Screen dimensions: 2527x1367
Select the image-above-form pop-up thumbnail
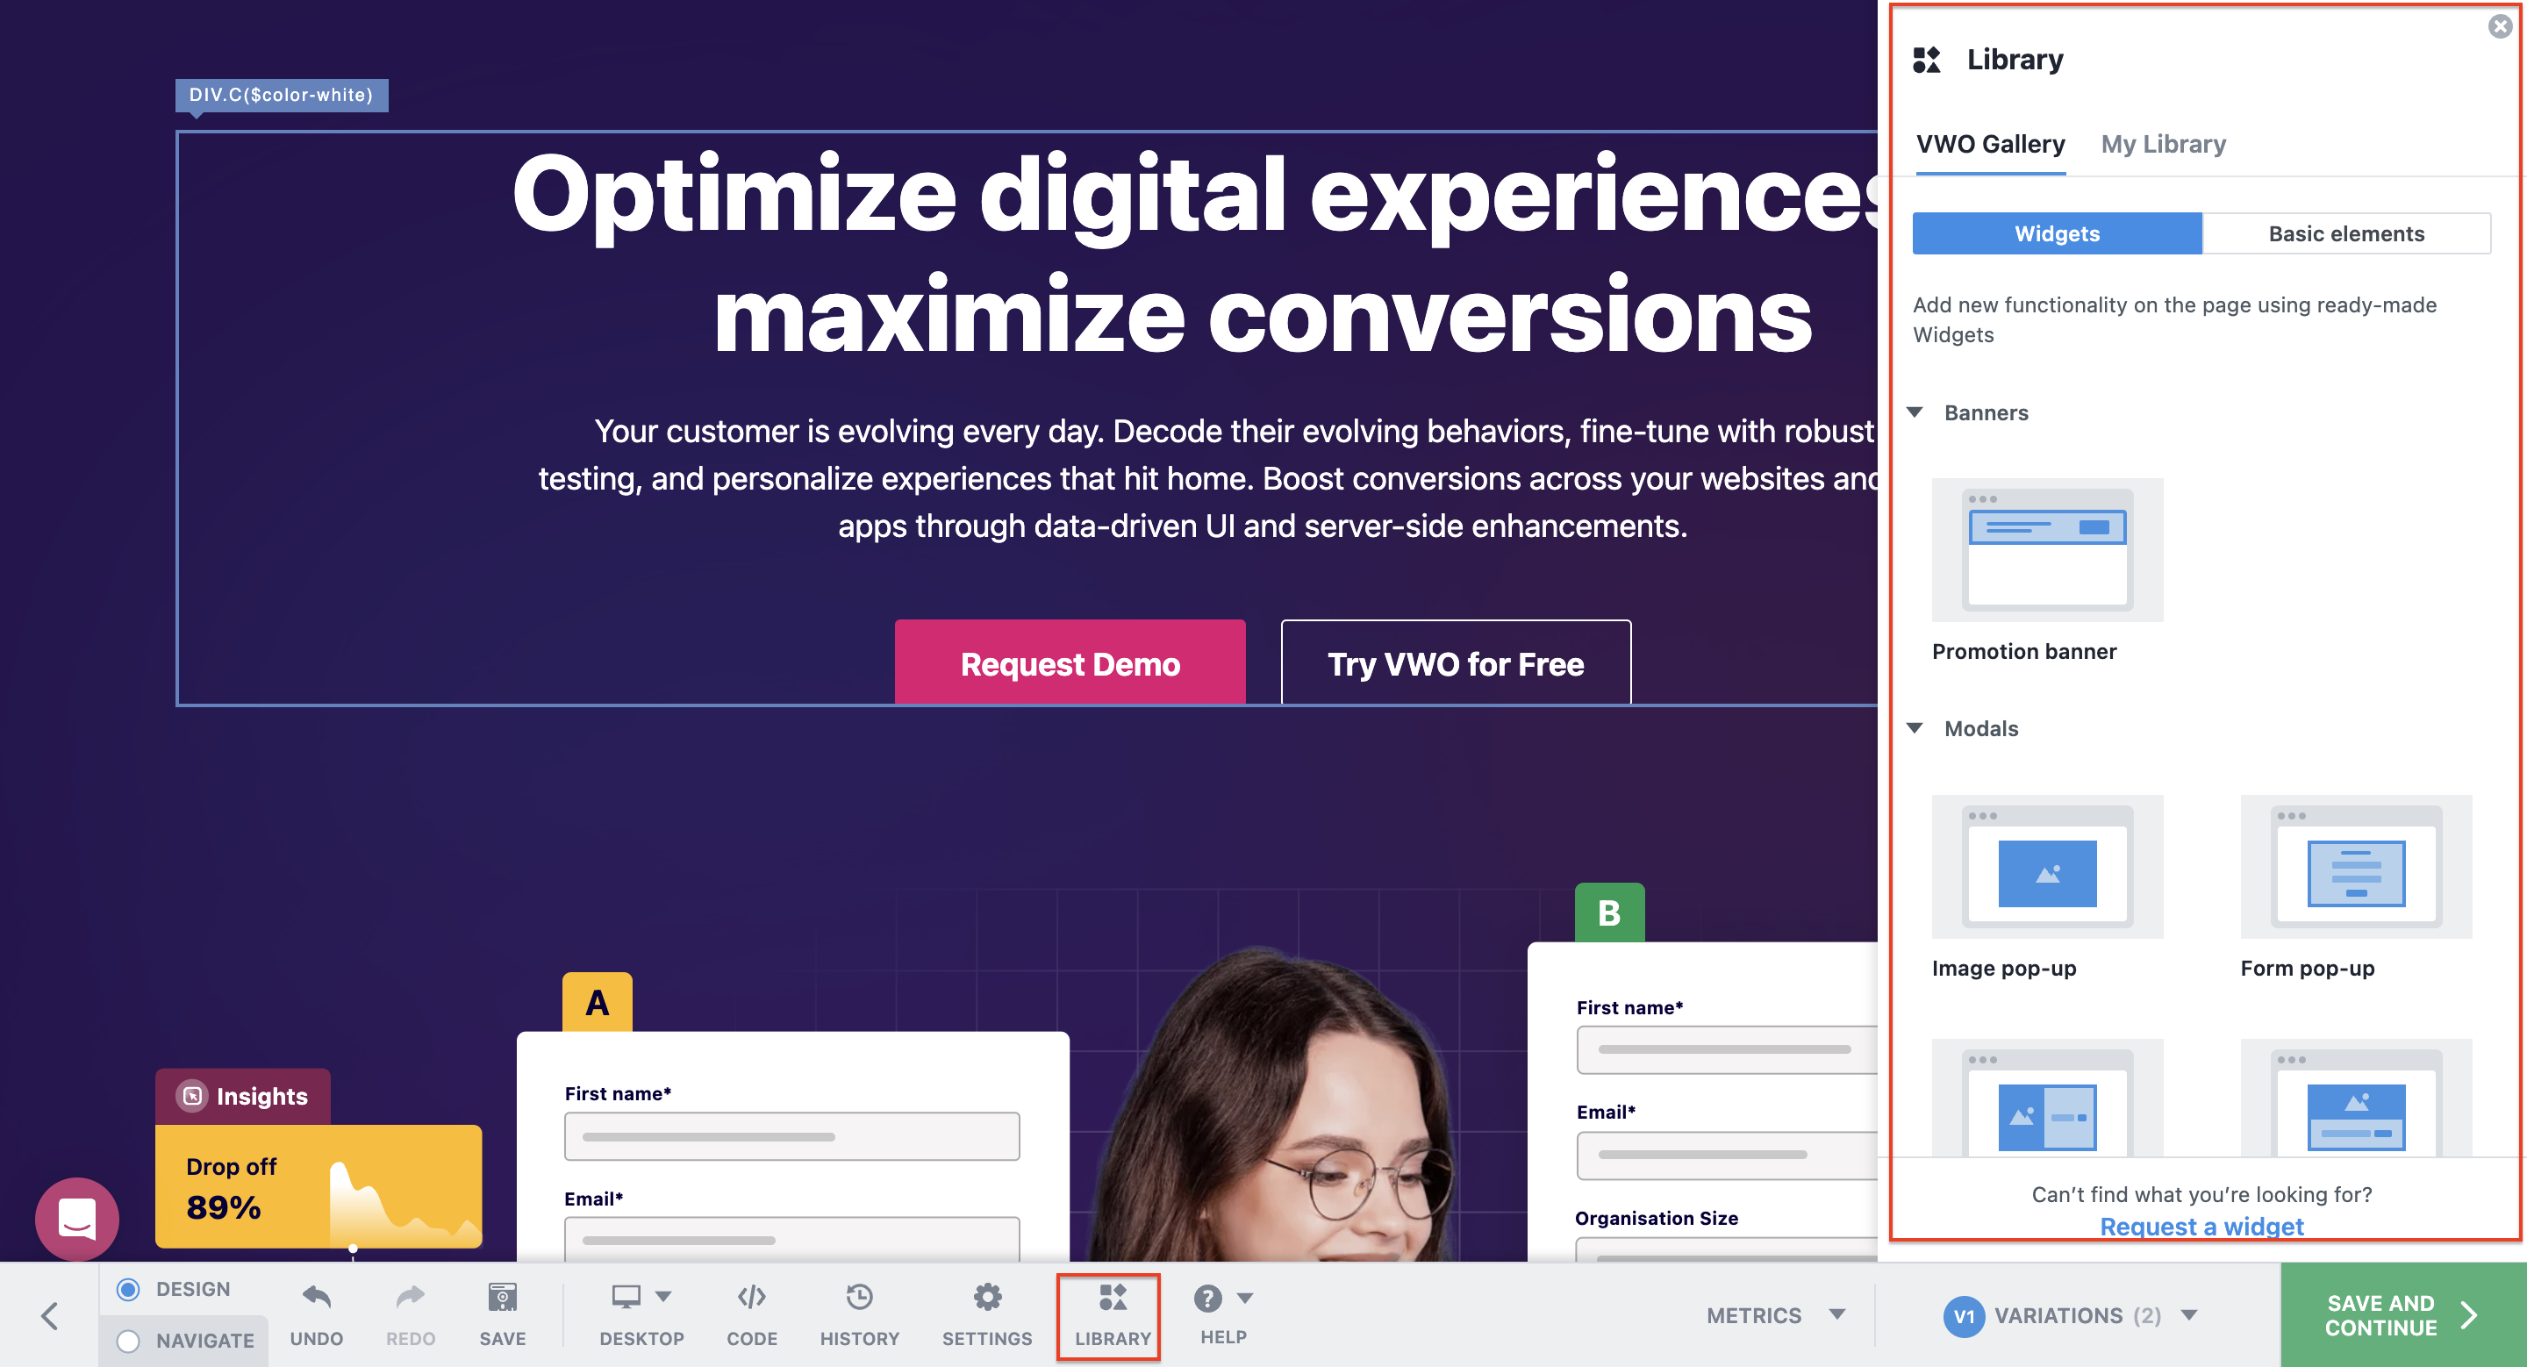click(2356, 1099)
